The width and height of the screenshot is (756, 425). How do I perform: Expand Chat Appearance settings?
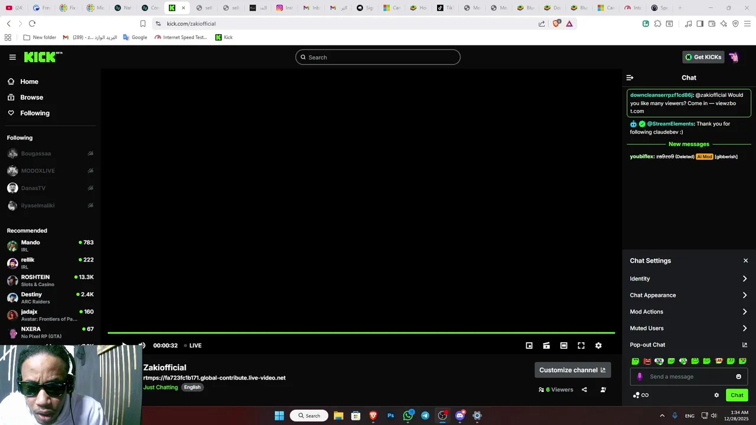pos(689,295)
